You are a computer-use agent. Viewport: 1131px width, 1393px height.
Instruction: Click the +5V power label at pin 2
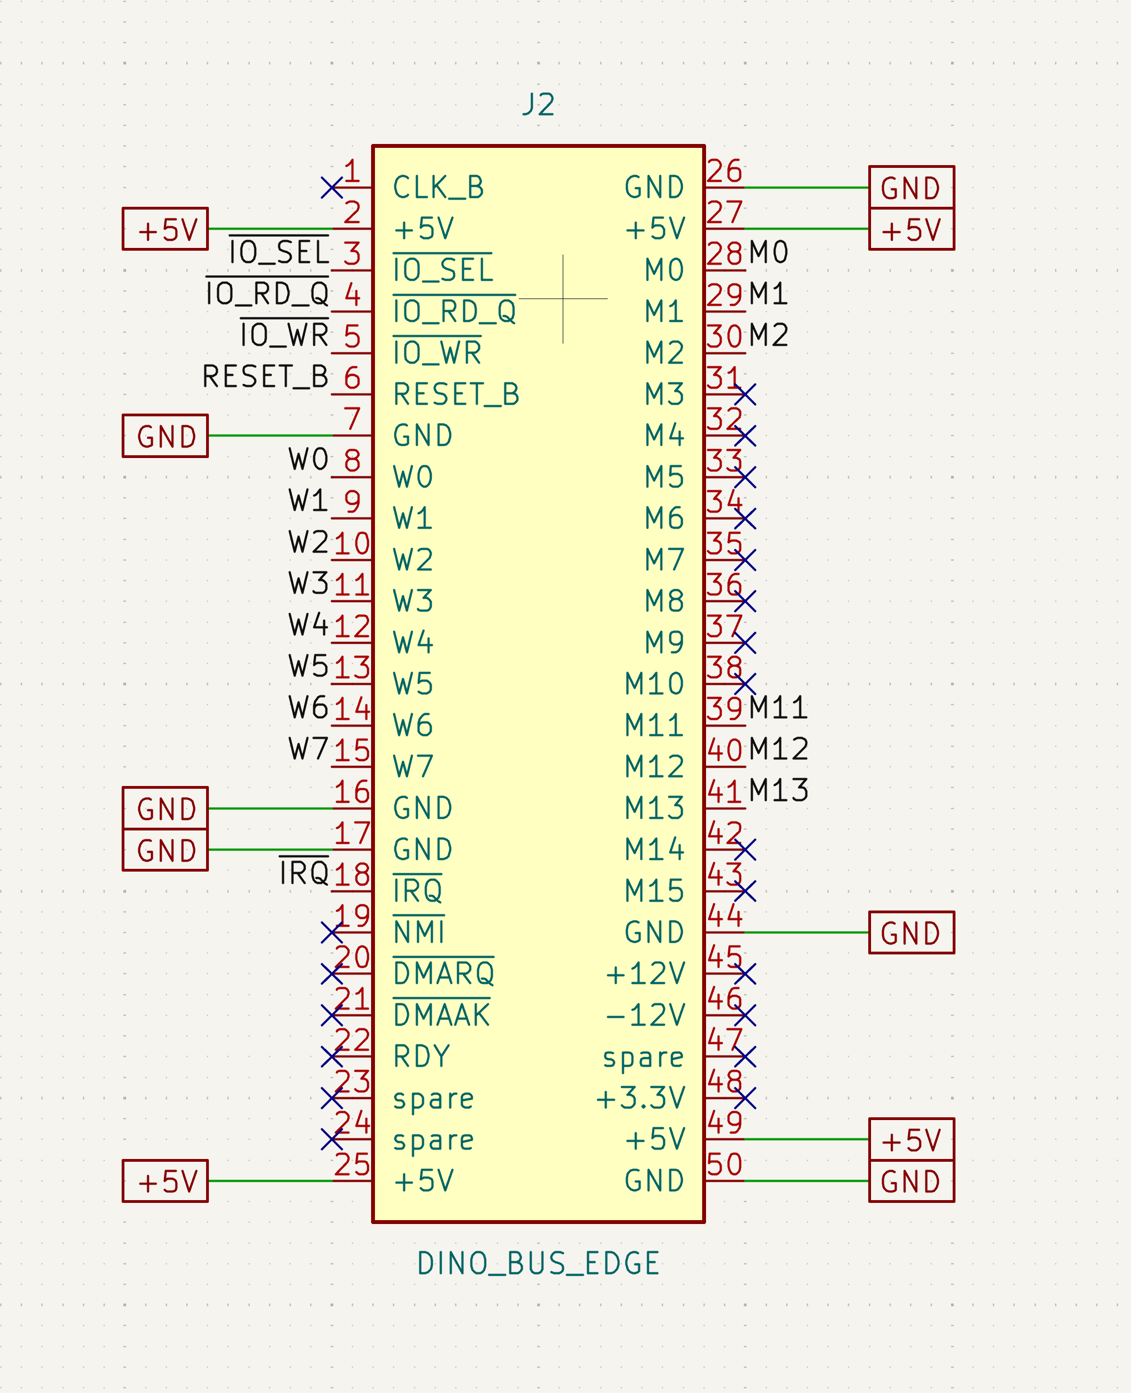pyautogui.click(x=166, y=229)
